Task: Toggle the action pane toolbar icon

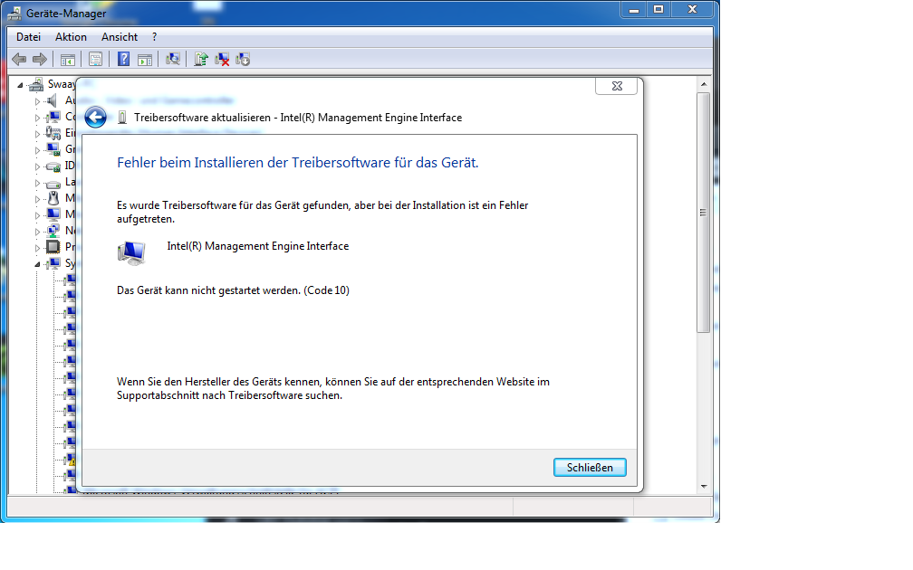Action: click(x=145, y=60)
